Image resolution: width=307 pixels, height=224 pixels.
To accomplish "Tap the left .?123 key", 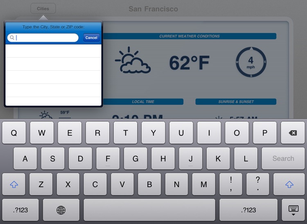I will [20, 210].
